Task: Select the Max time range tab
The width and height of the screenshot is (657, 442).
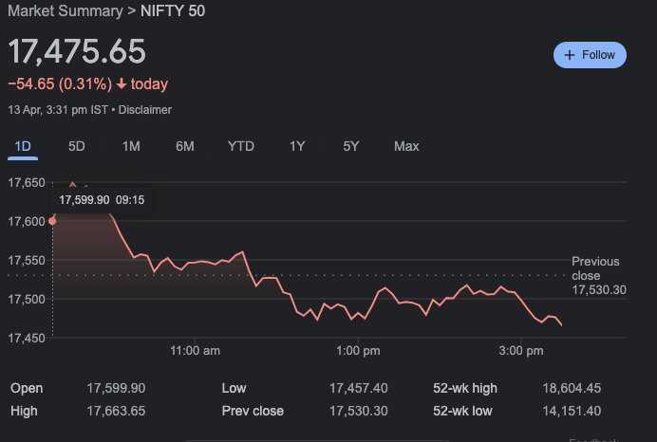Action: [406, 146]
